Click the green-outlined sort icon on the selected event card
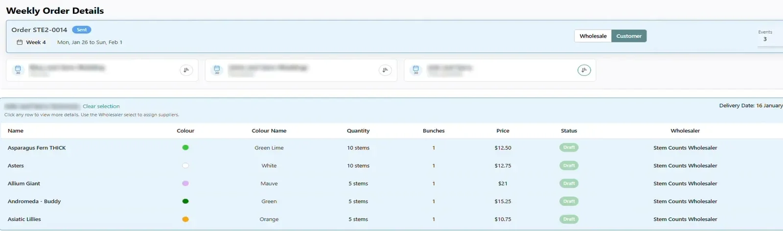 (x=584, y=70)
